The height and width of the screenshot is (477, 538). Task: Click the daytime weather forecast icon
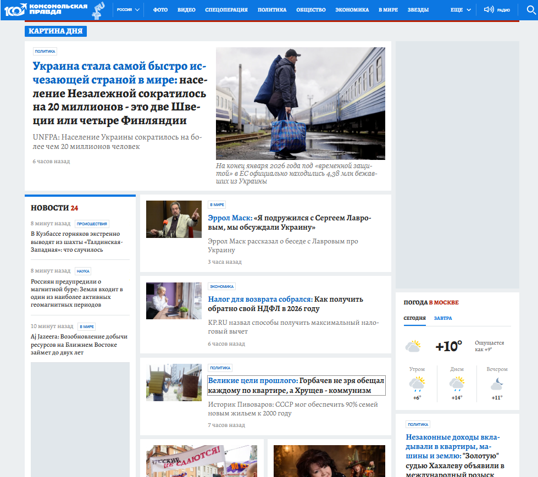pyautogui.click(x=457, y=384)
